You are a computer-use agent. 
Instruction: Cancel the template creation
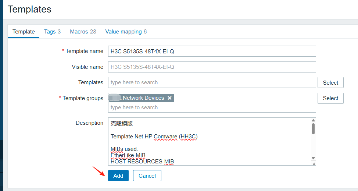(147, 176)
